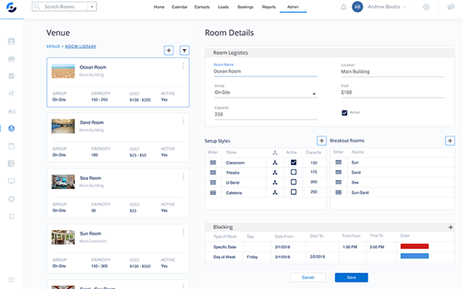
Task: Click the Save button
Action: 352,278
